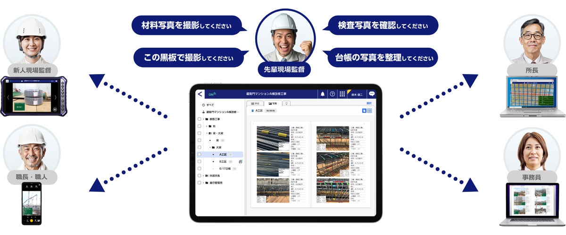Viewport: 566px width, 235px height.
Task: Switch to the 写真 tab
Action: (272, 103)
